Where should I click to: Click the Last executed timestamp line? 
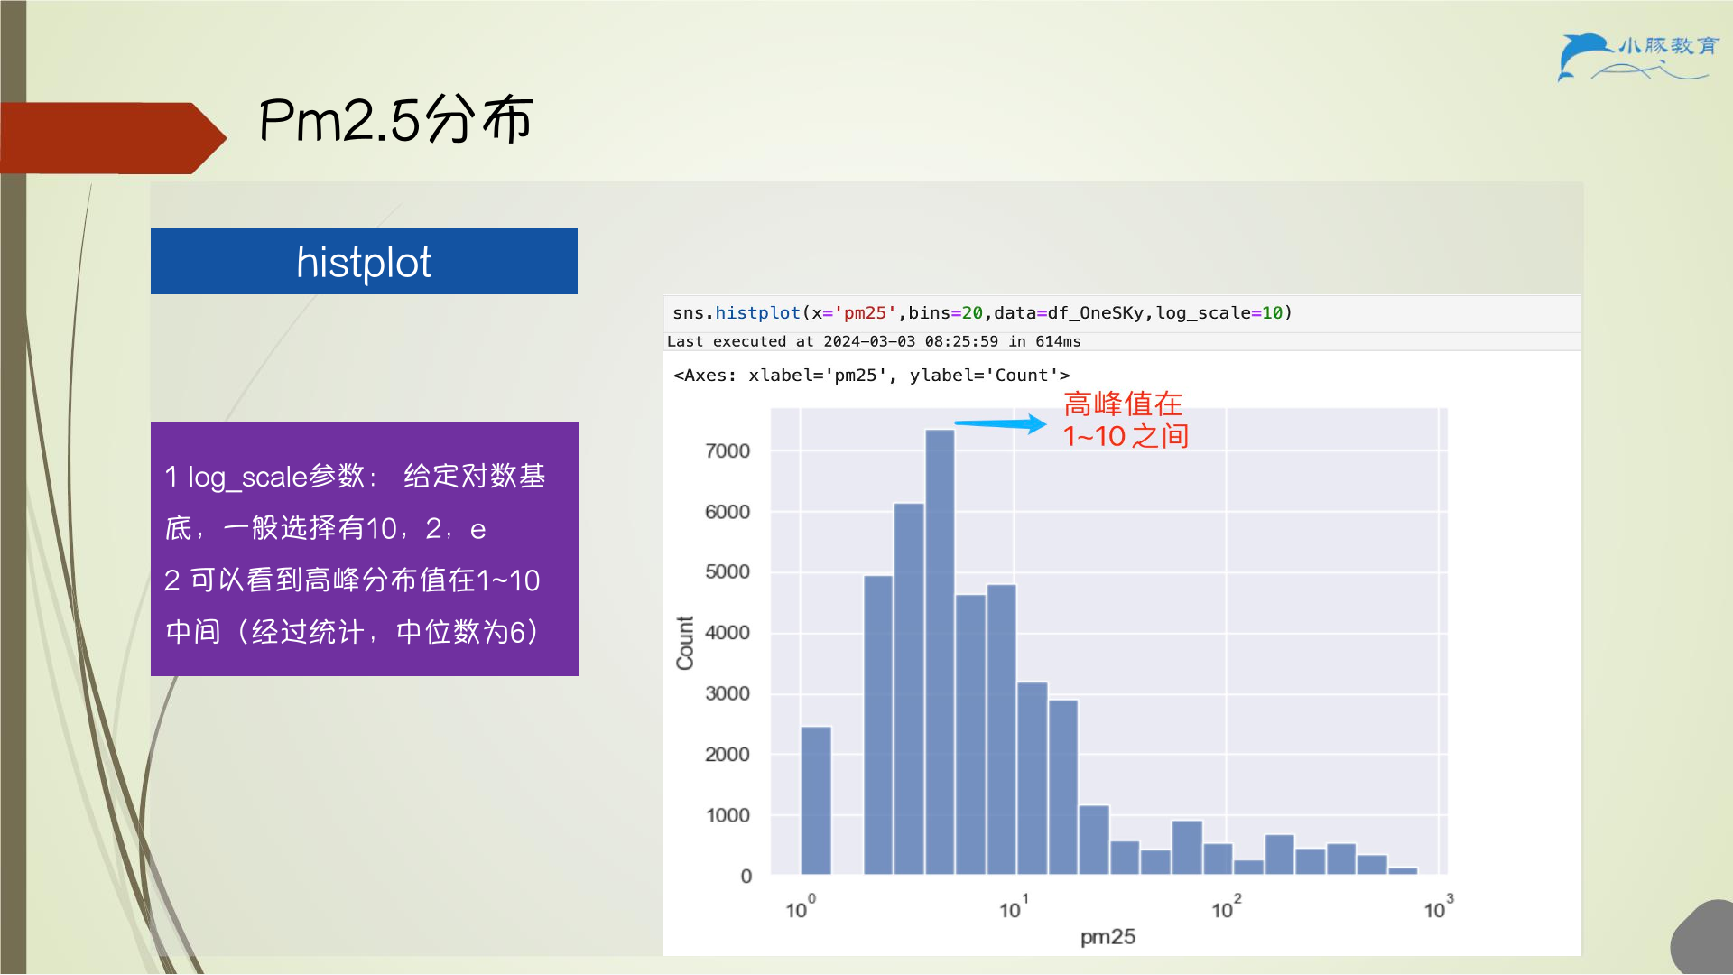[874, 341]
